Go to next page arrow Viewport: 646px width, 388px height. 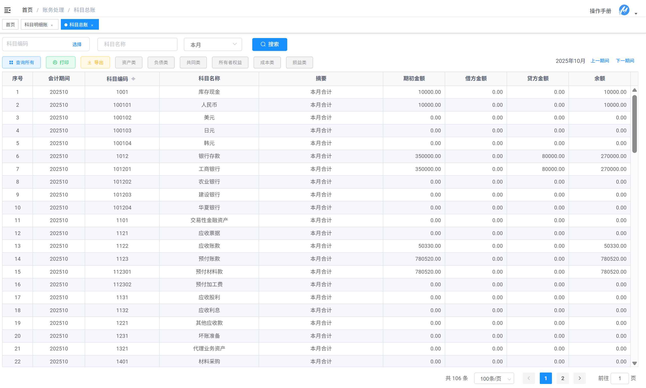point(579,378)
